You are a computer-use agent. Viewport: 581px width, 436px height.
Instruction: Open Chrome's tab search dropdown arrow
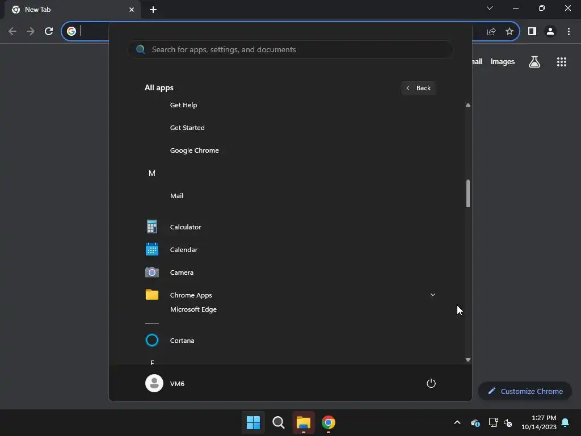pyautogui.click(x=490, y=8)
